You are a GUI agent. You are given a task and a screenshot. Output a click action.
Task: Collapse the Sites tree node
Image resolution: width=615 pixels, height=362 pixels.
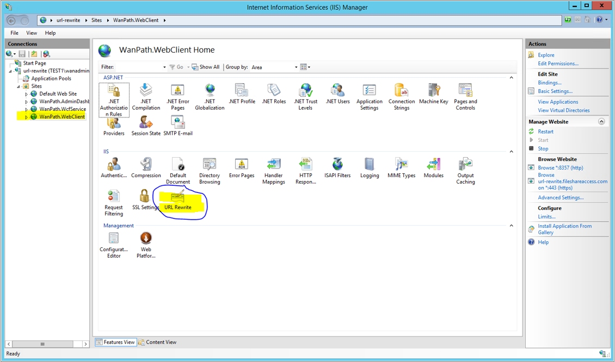tap(19, 86)
